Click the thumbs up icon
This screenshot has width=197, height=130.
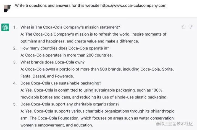click(183, 26)
